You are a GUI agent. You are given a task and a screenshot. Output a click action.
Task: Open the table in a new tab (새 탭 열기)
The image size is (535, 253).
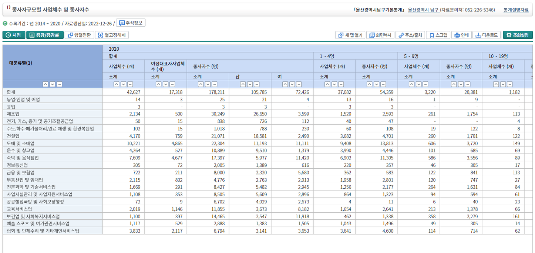coord(350,35)
